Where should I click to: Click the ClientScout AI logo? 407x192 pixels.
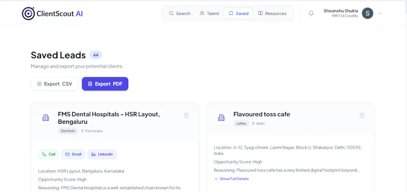point(52,14)
